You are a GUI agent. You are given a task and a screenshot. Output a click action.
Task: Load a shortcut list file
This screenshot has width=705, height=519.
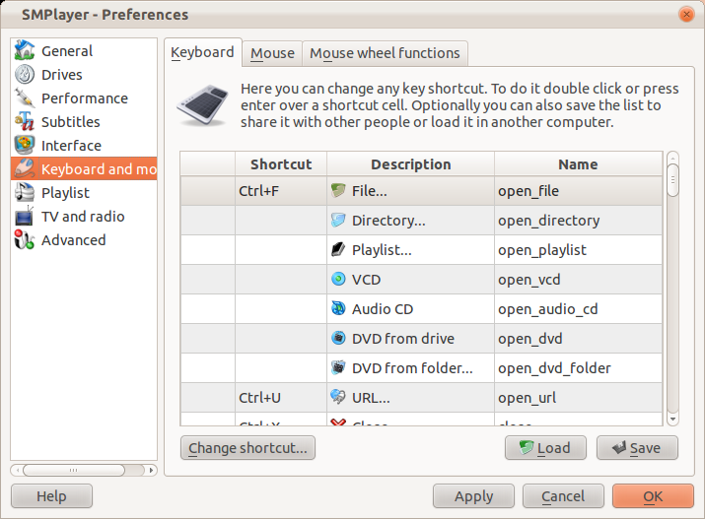click(x=545, y=448)
